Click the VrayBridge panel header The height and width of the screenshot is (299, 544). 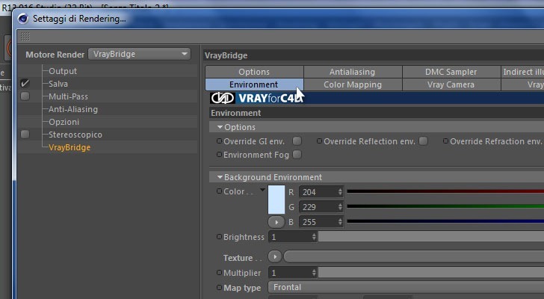click(374, 55)
